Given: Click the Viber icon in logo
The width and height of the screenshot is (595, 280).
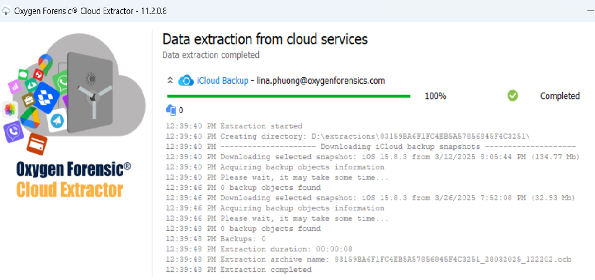Looking at the screenshot, I should click(x=13, y=132).
